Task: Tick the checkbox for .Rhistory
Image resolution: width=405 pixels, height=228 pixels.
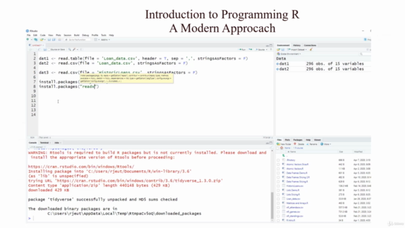Action: [278, 160]
